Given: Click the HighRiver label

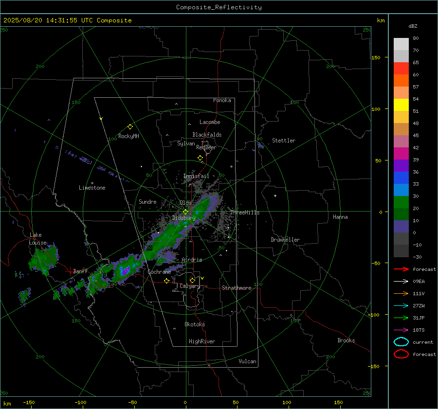Looking at the screenshot, I should coord(202,341).
